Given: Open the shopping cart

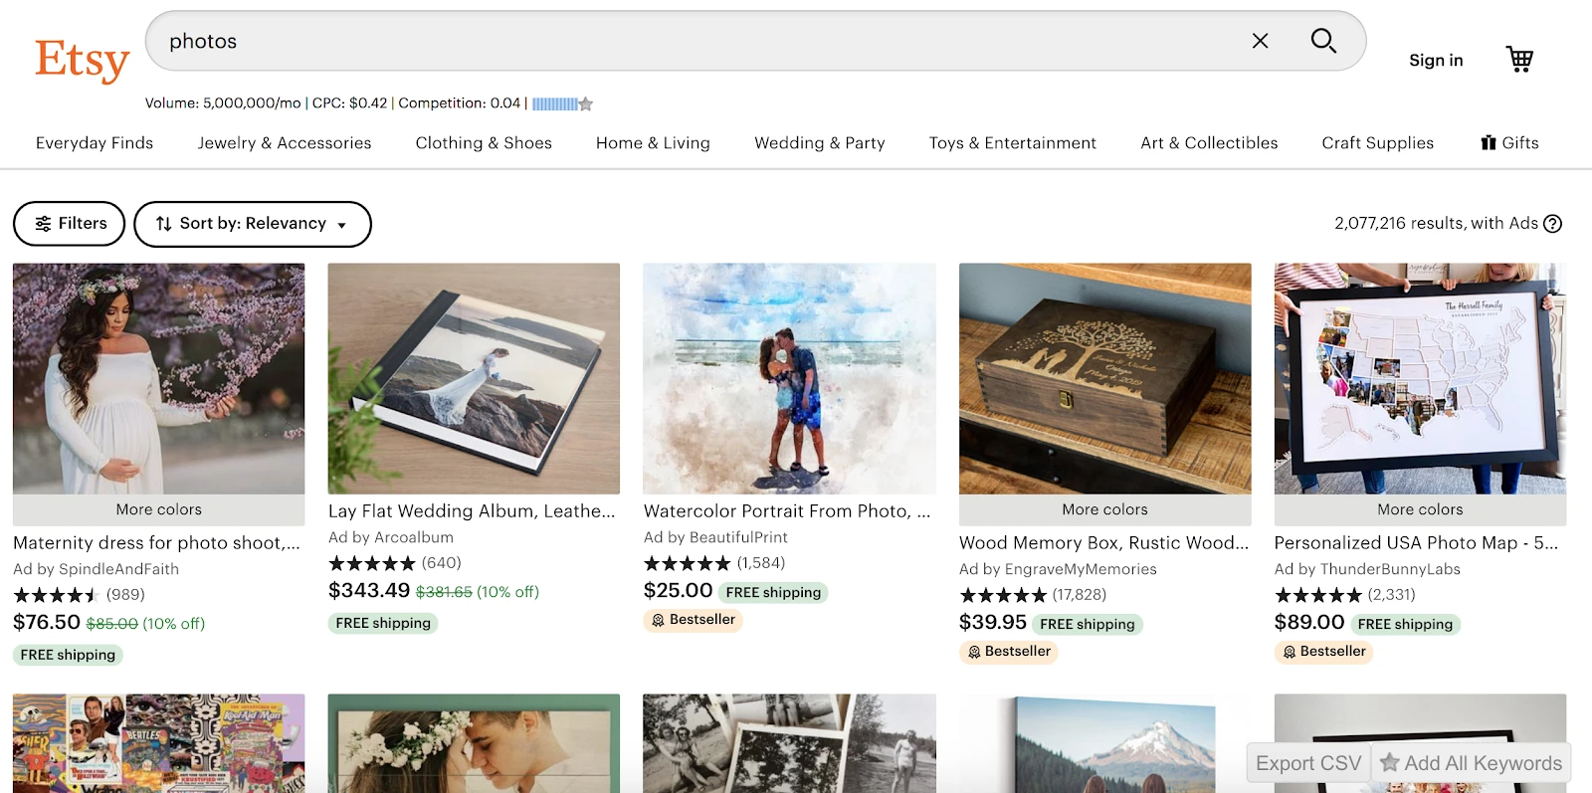Looking at the screenshot, I should pos(1519,60).
